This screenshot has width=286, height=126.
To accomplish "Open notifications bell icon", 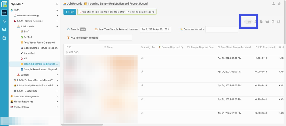I will [4, 21].
